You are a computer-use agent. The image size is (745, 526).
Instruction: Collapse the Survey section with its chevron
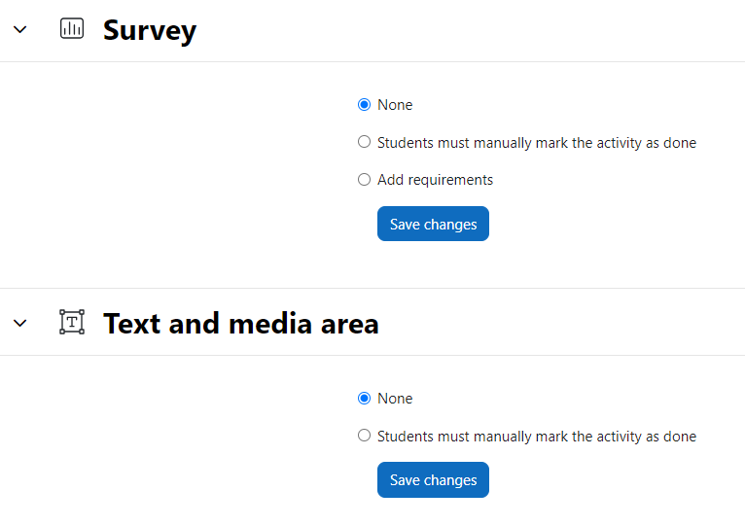pyautogui.click(x=20, y=29)
